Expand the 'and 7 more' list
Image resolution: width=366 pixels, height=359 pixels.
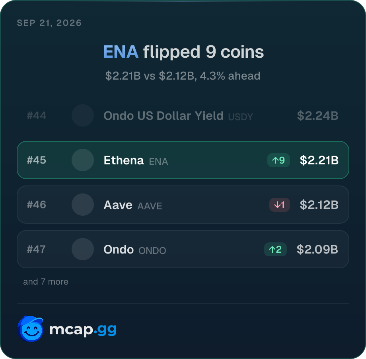(46, 282)
